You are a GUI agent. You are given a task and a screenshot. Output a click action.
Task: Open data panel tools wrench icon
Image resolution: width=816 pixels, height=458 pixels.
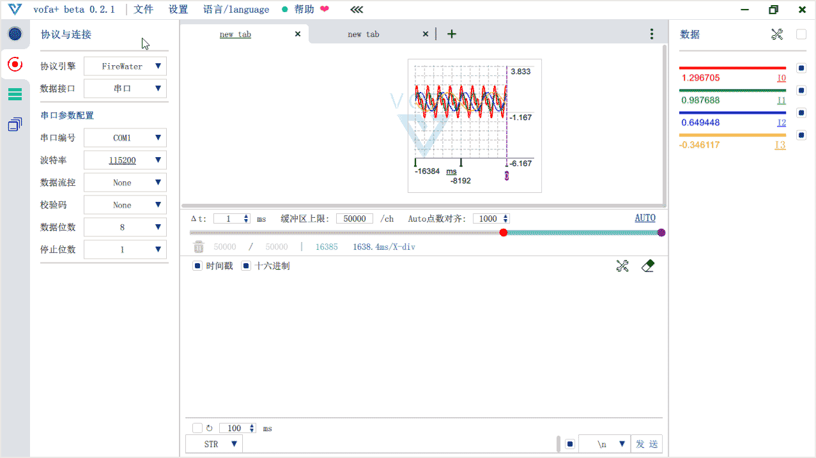point(777,34)
